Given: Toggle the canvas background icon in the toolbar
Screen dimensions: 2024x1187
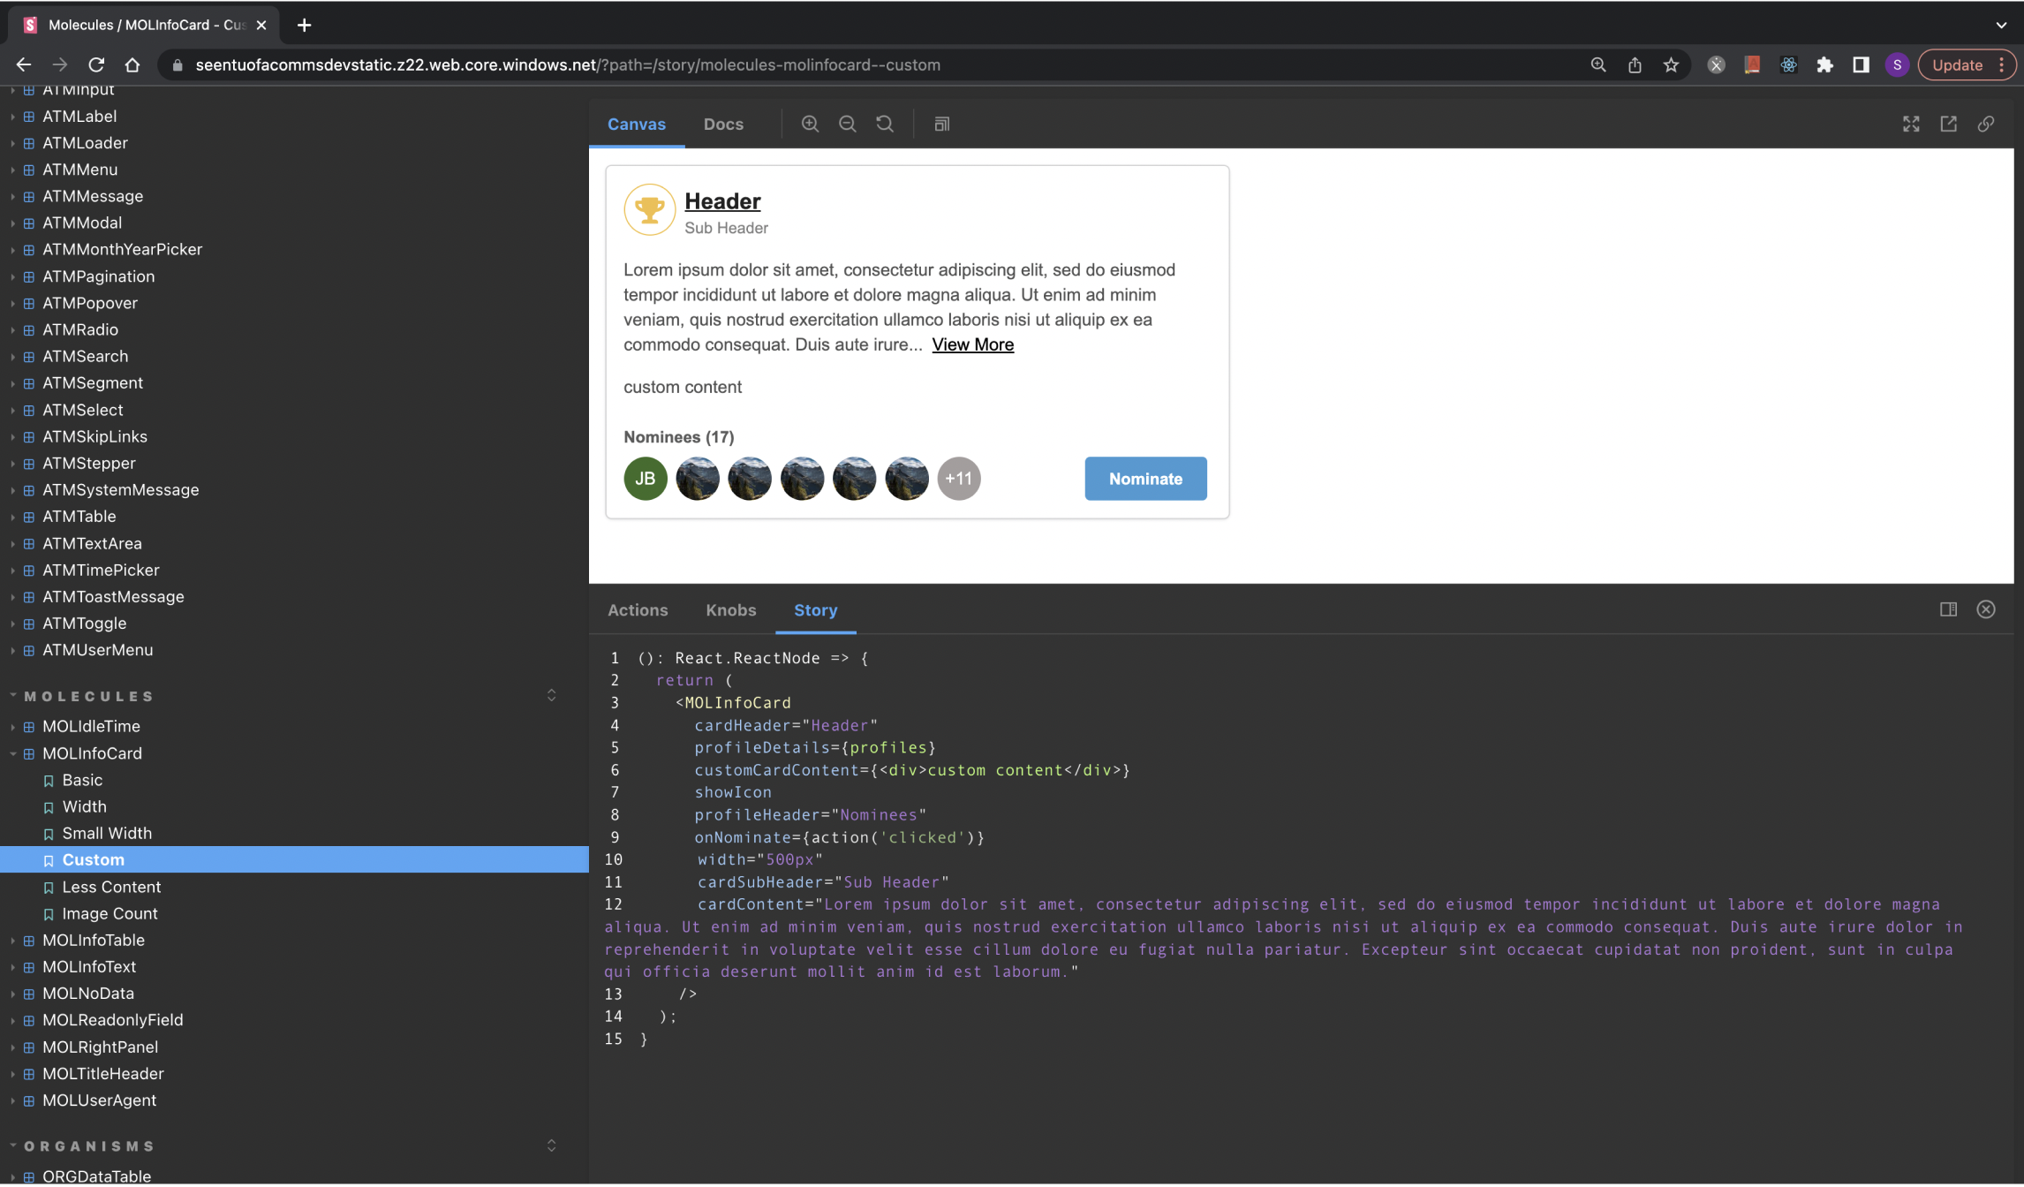Looking at the screenshot, I should point(941,124).
